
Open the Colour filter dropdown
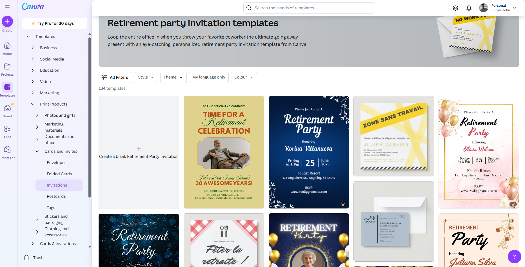tap(243, 77)
